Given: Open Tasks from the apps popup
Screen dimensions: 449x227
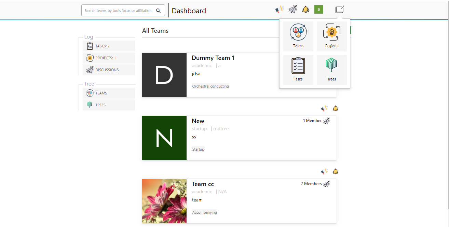Looking at the screenshot, I should (298, 70).
